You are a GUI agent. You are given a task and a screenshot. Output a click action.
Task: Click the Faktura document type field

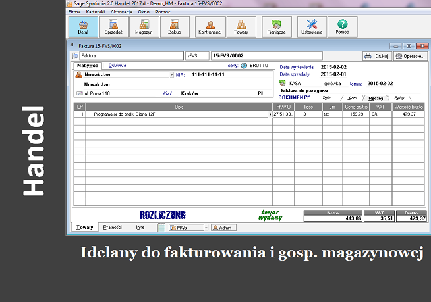click(131, 56)
